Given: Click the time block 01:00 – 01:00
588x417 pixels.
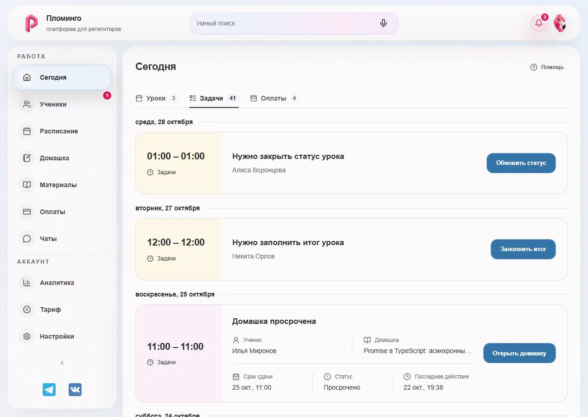Looking at the screenshot, I should coord(176,156).
